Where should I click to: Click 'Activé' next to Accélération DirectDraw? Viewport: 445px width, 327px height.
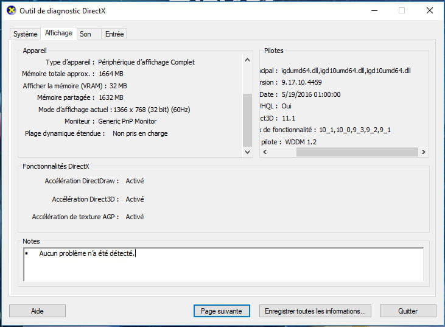pyautogui.click(x=135, y=181)
